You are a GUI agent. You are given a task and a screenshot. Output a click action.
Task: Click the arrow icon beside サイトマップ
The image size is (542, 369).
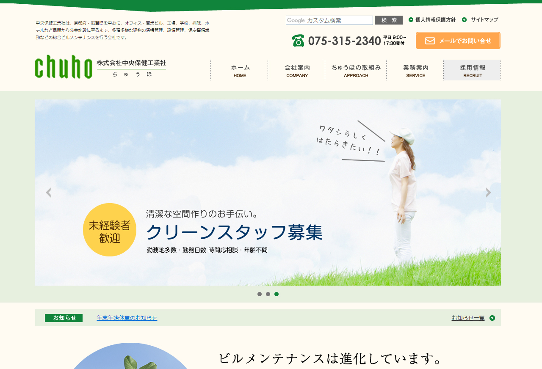(465, 20)
